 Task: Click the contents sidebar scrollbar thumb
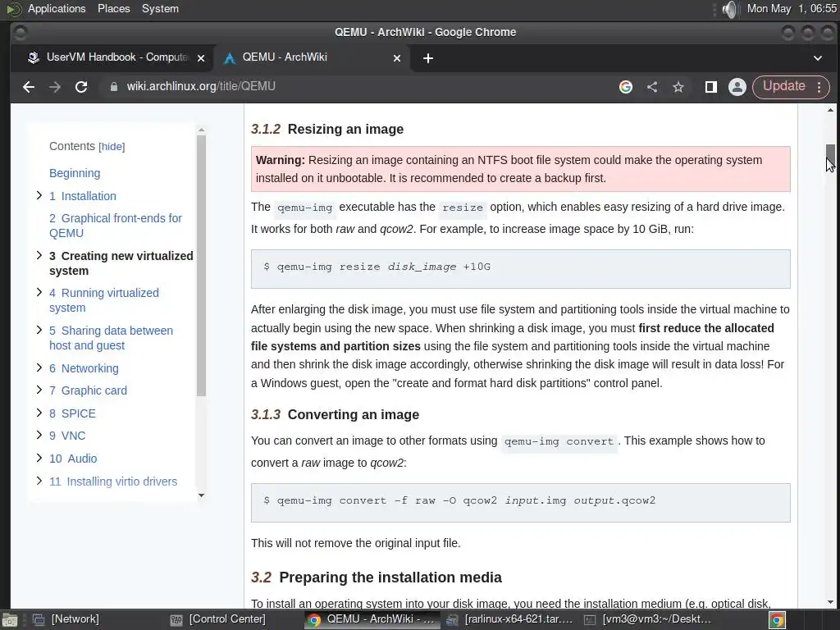click(x=202, y=265)
